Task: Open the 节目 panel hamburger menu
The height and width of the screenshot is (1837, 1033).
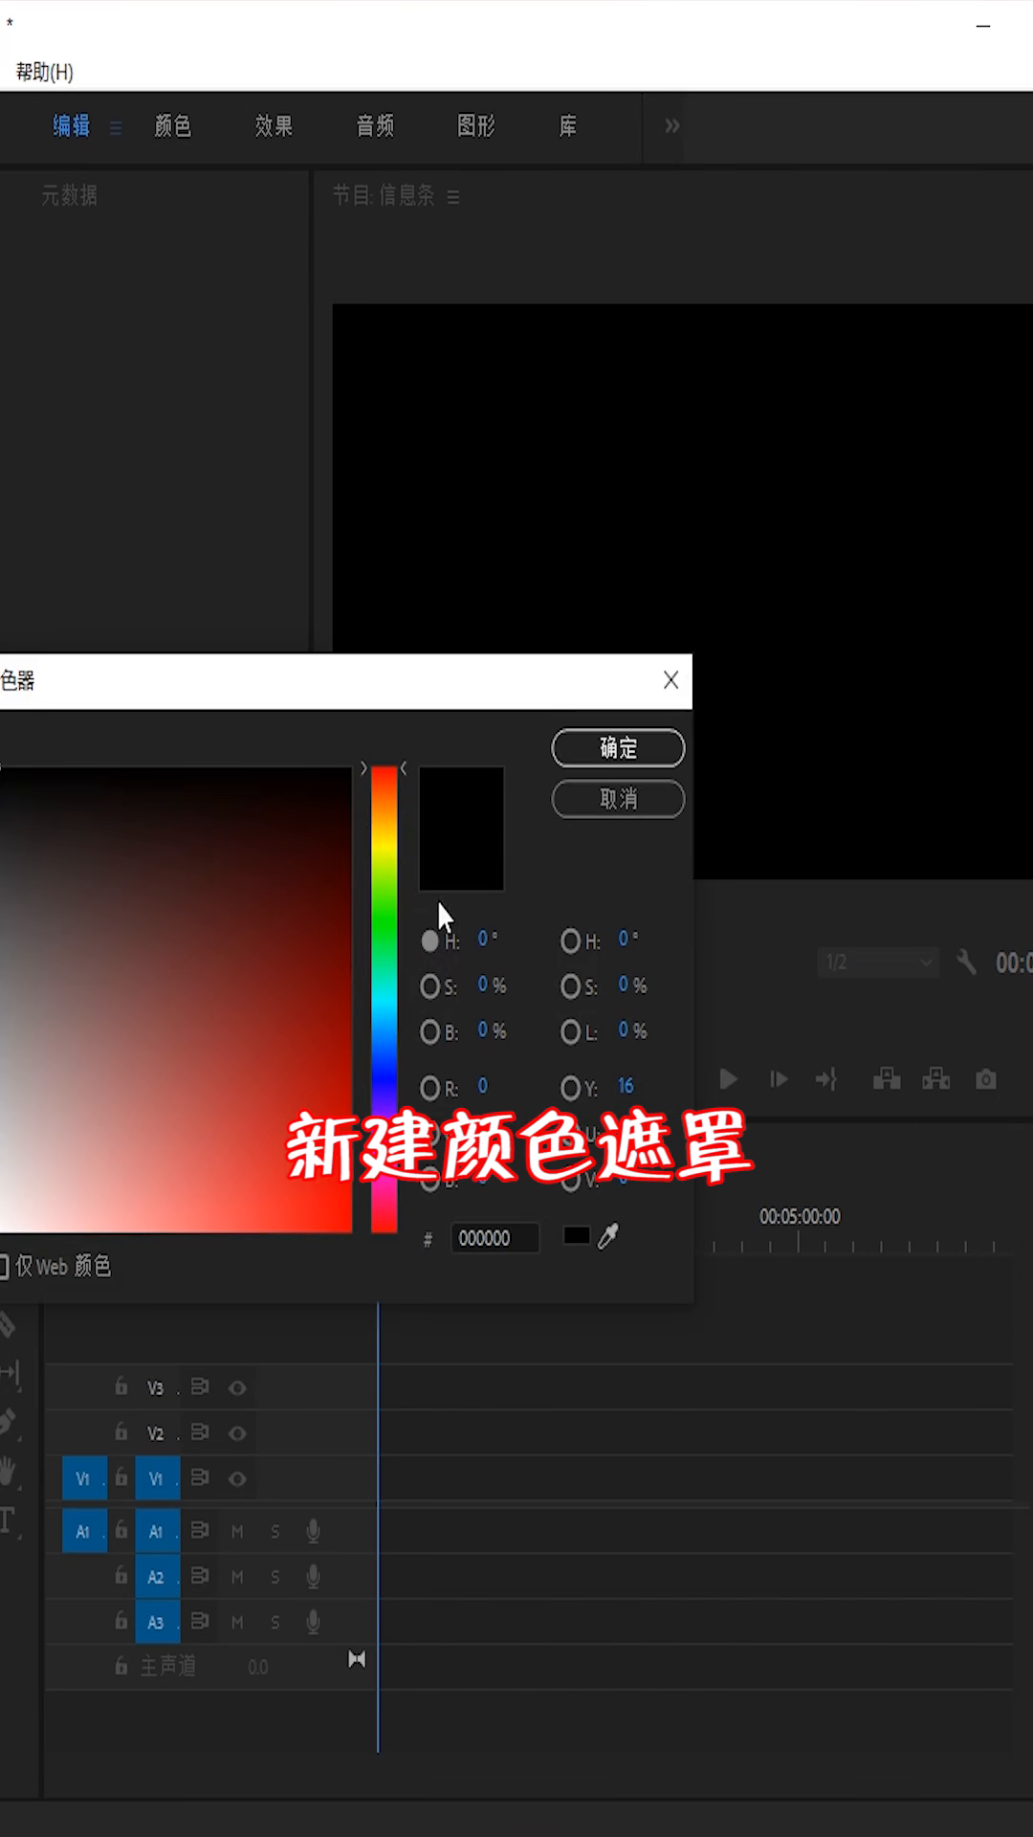Action: pyautogui.click(x=453, y=197)
